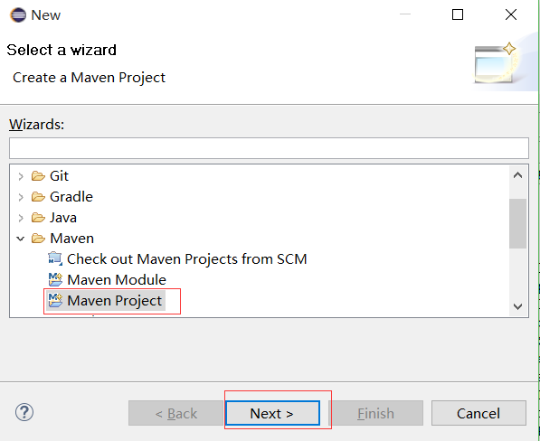Click the wizard list scroll-down arrow
Image resolution: width=540 pixels, height=441 pixels.
tap(517, 306)
